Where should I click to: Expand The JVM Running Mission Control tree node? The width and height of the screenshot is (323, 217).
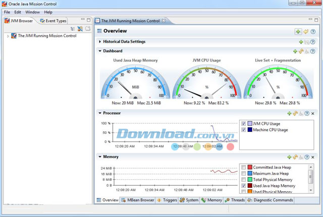[x=7, y=36]
